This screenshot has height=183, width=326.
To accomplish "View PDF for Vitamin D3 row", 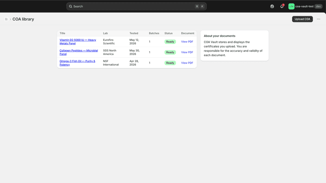I will pos(187,42).
